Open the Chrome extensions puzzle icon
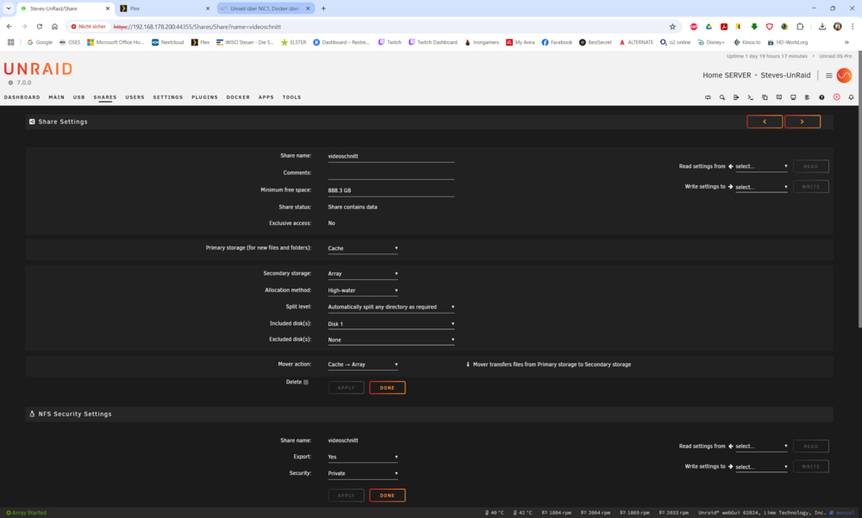Viewport: 862px width, 518px height. click(800, 27)
